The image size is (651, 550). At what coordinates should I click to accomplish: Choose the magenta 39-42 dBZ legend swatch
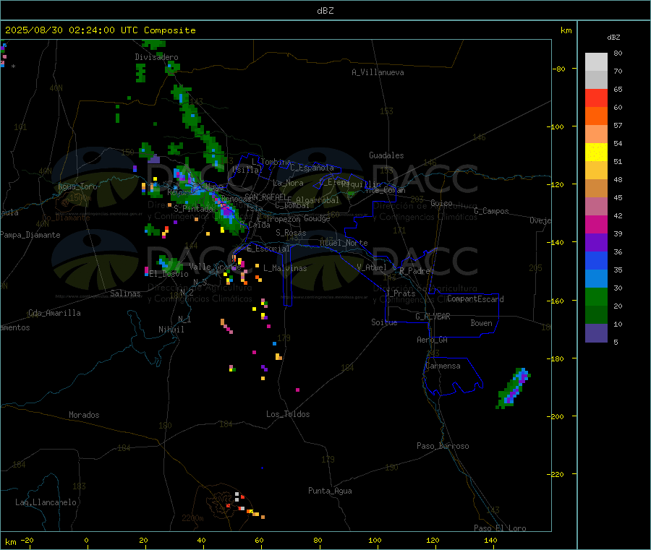point(596,224)
